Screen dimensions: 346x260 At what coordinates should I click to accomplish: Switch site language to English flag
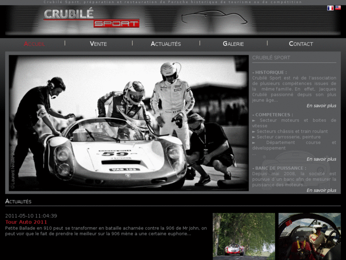pos(338,8)
